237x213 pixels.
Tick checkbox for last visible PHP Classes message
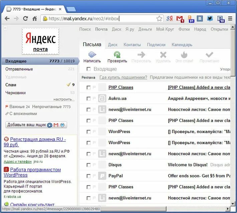point(88,187)
